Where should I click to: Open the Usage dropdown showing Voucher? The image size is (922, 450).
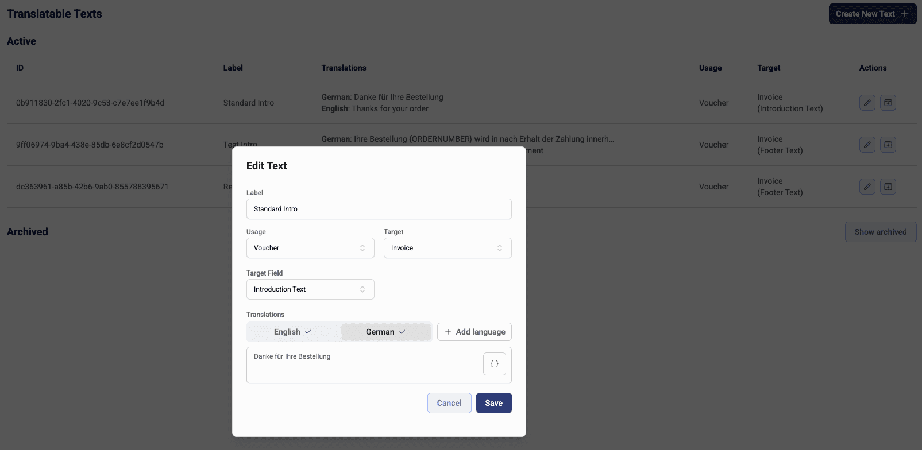[310, 248]
